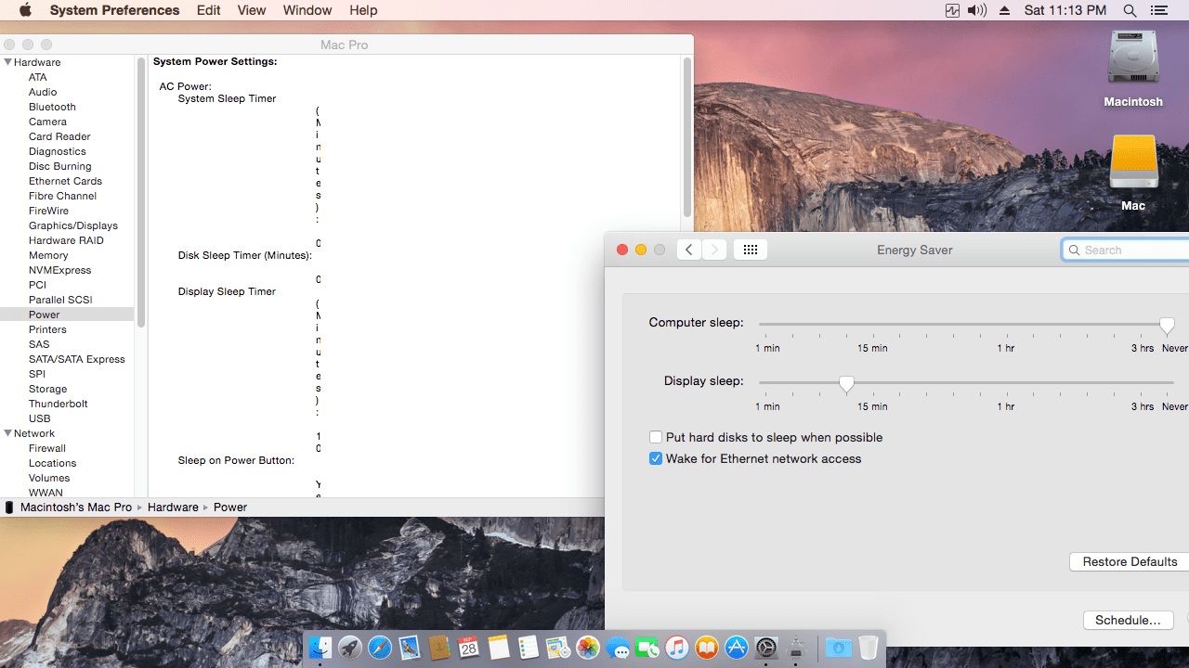Image resolution: width=1189 pixels, height=668 pixels.
Task: Select Audio in the Hardware list
Action: pos(43,92)
